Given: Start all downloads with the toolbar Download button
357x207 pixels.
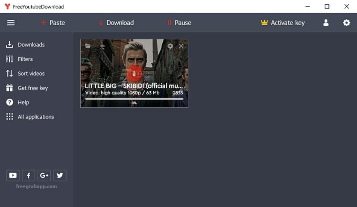Looking at the screenshot, I should (x=116, y=23).
